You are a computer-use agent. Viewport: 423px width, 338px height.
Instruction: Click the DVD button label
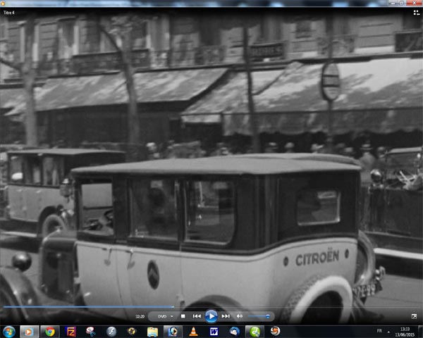162,316
